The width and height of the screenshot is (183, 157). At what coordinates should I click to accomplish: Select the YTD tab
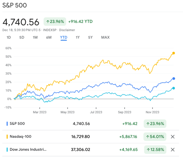point(63,37)
